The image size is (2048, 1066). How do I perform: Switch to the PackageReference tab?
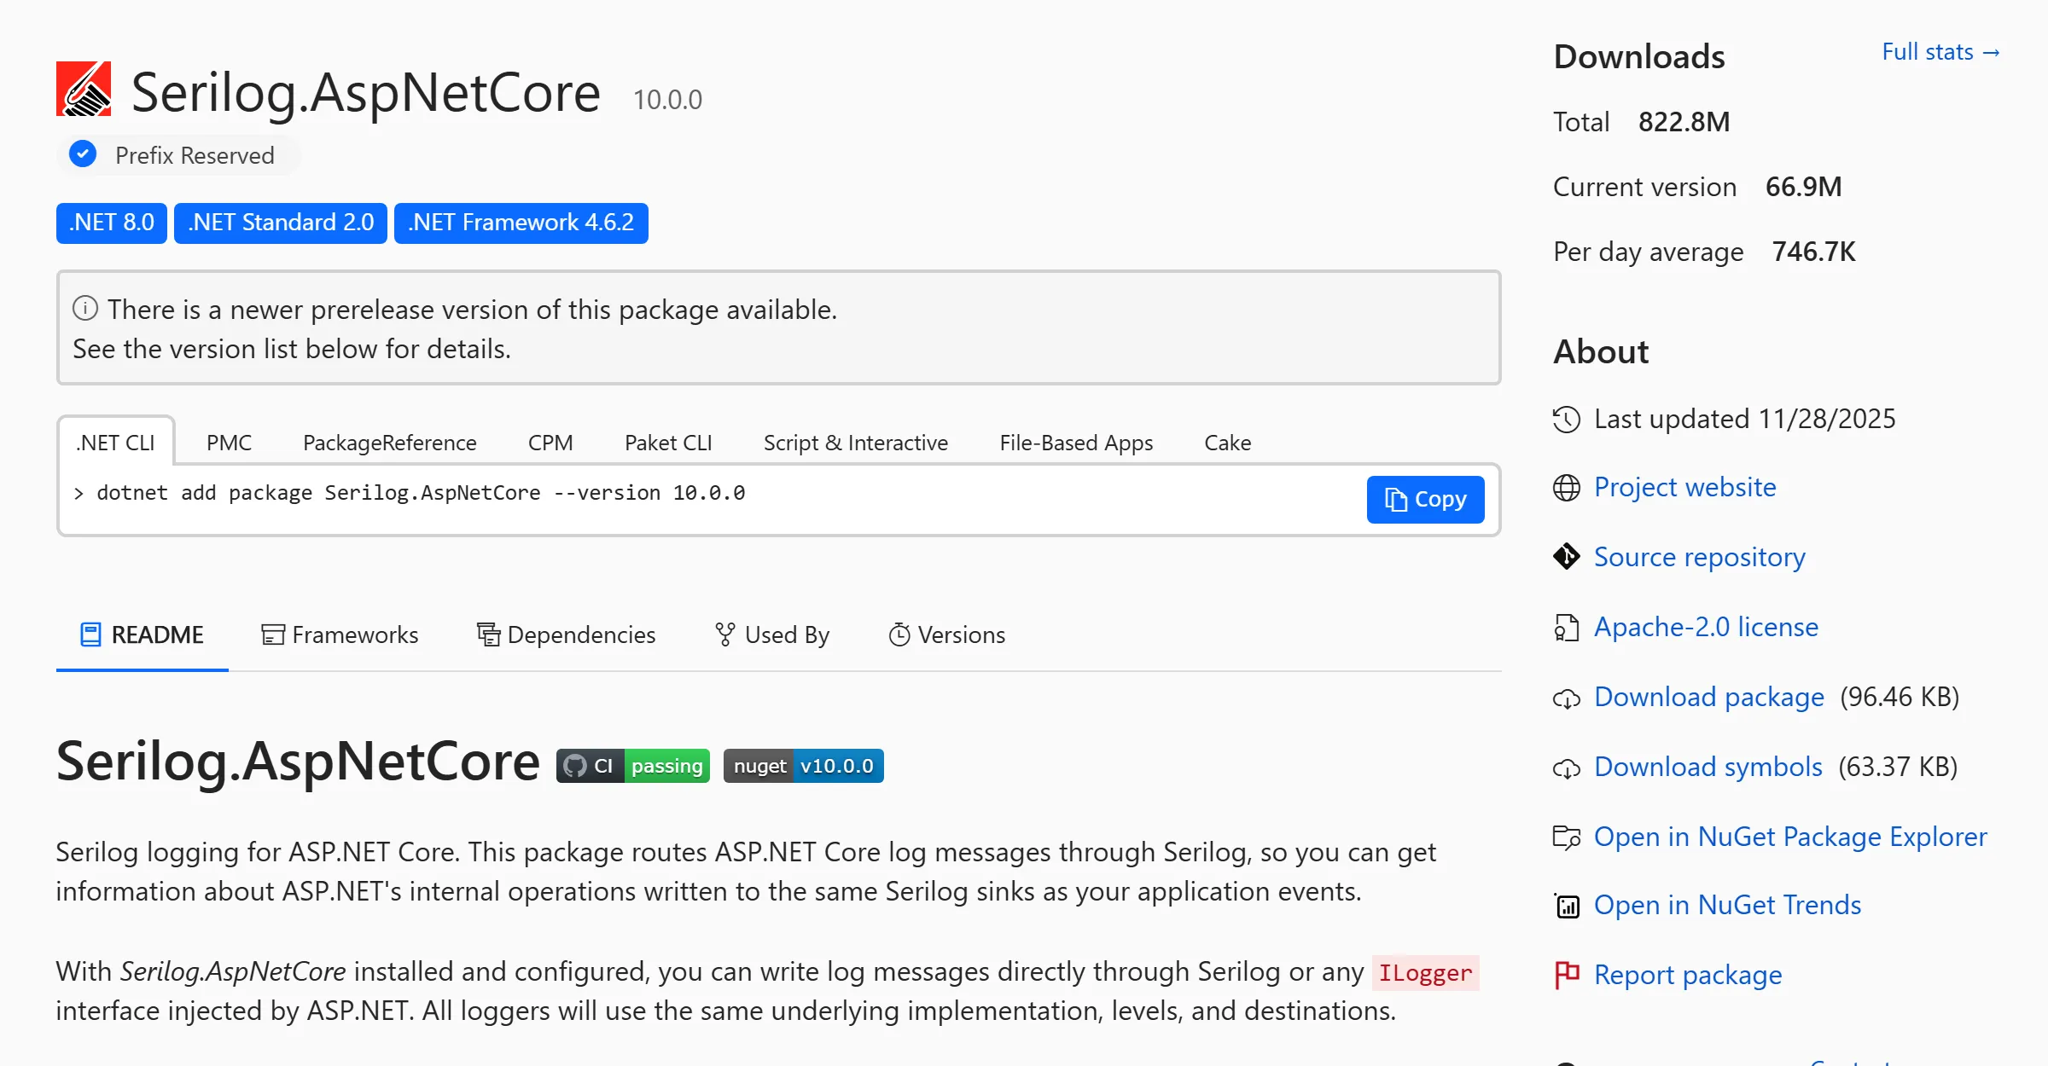pos(390,443)
